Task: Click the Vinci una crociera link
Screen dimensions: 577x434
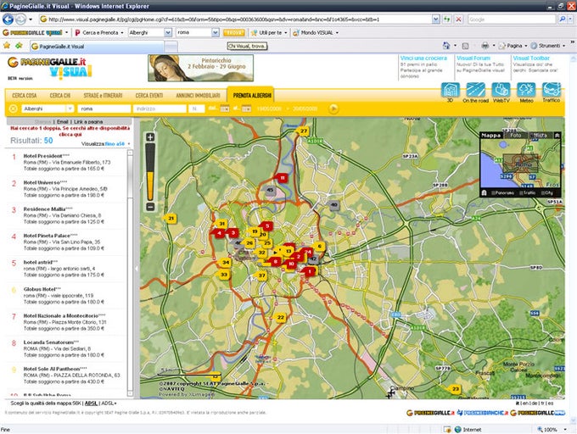Action: click(x=423, y=58)
